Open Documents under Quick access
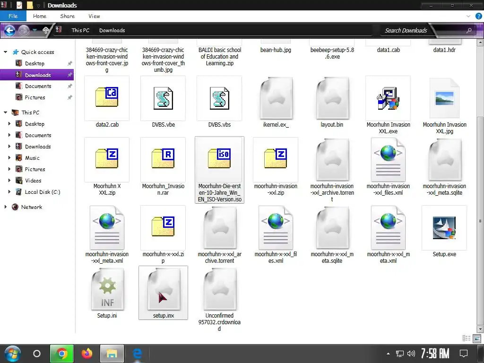Screen dimensions: 484x363 38,86
